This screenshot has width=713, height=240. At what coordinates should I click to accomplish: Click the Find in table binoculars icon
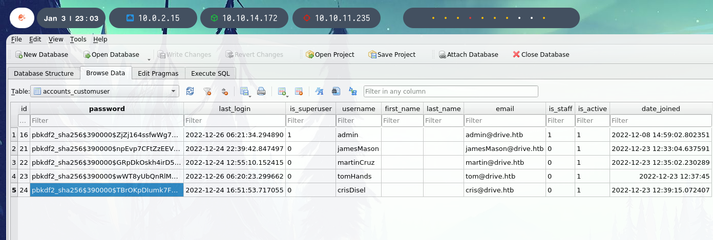point(335,92)
